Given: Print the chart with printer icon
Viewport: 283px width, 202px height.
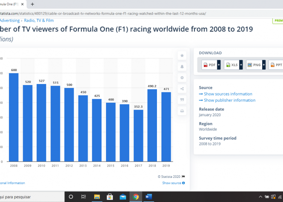Looking at the screenshot, I should tap(182, 111).
